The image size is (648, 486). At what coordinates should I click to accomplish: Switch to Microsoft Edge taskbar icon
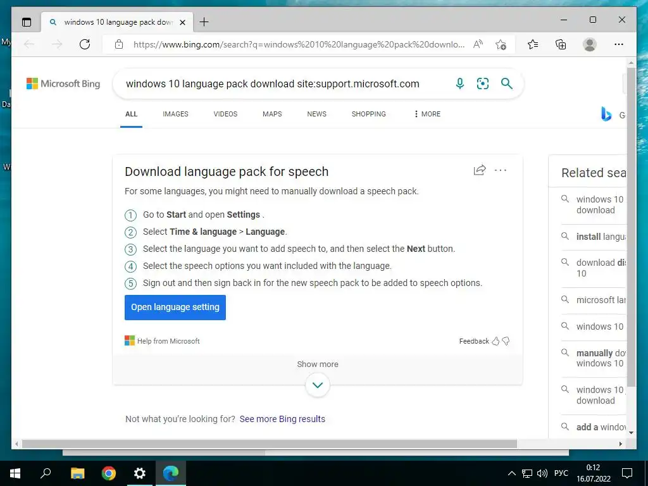pyautogui.click(x=171, y=473)
